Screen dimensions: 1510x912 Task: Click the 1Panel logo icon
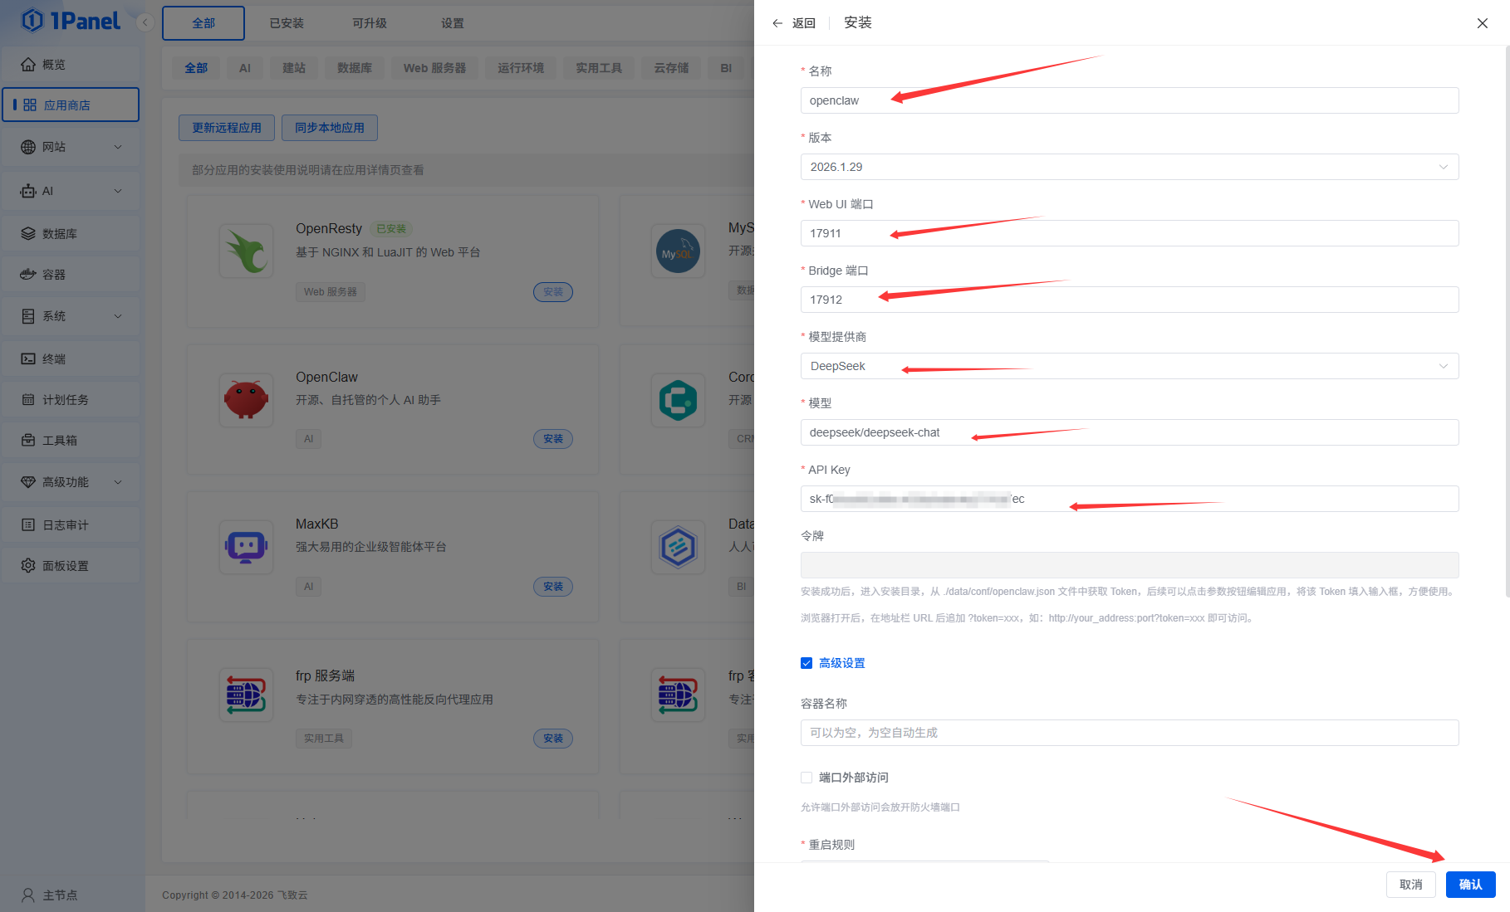pyautogui.click(x=32, y=21)
